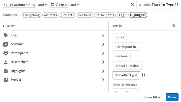Toggle sort order icon next to sorted by Traveller Type
Image resolution: width=181 pixels, height=102 pixels.
pyautogui.click(x=177, y=5)
